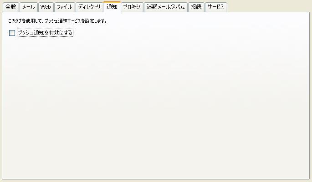Switch to the 全般 tab

pyautogui.click(x=11, y=7)
